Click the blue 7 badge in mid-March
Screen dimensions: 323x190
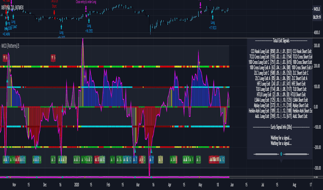(151, 159)
